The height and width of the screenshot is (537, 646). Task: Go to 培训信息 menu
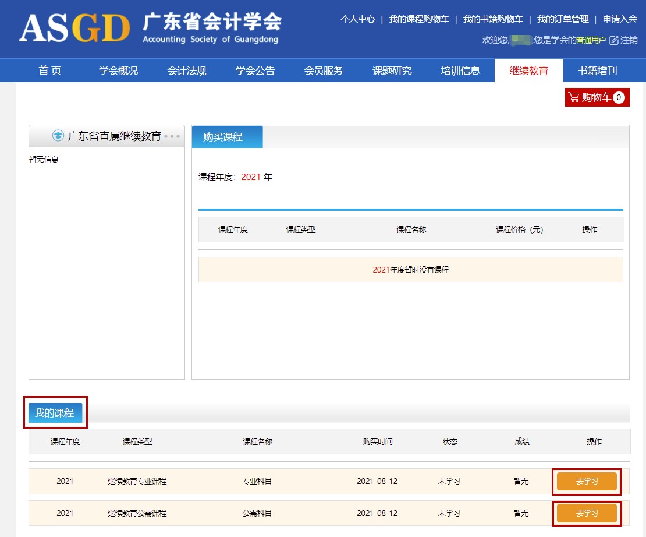coord(460,70)
